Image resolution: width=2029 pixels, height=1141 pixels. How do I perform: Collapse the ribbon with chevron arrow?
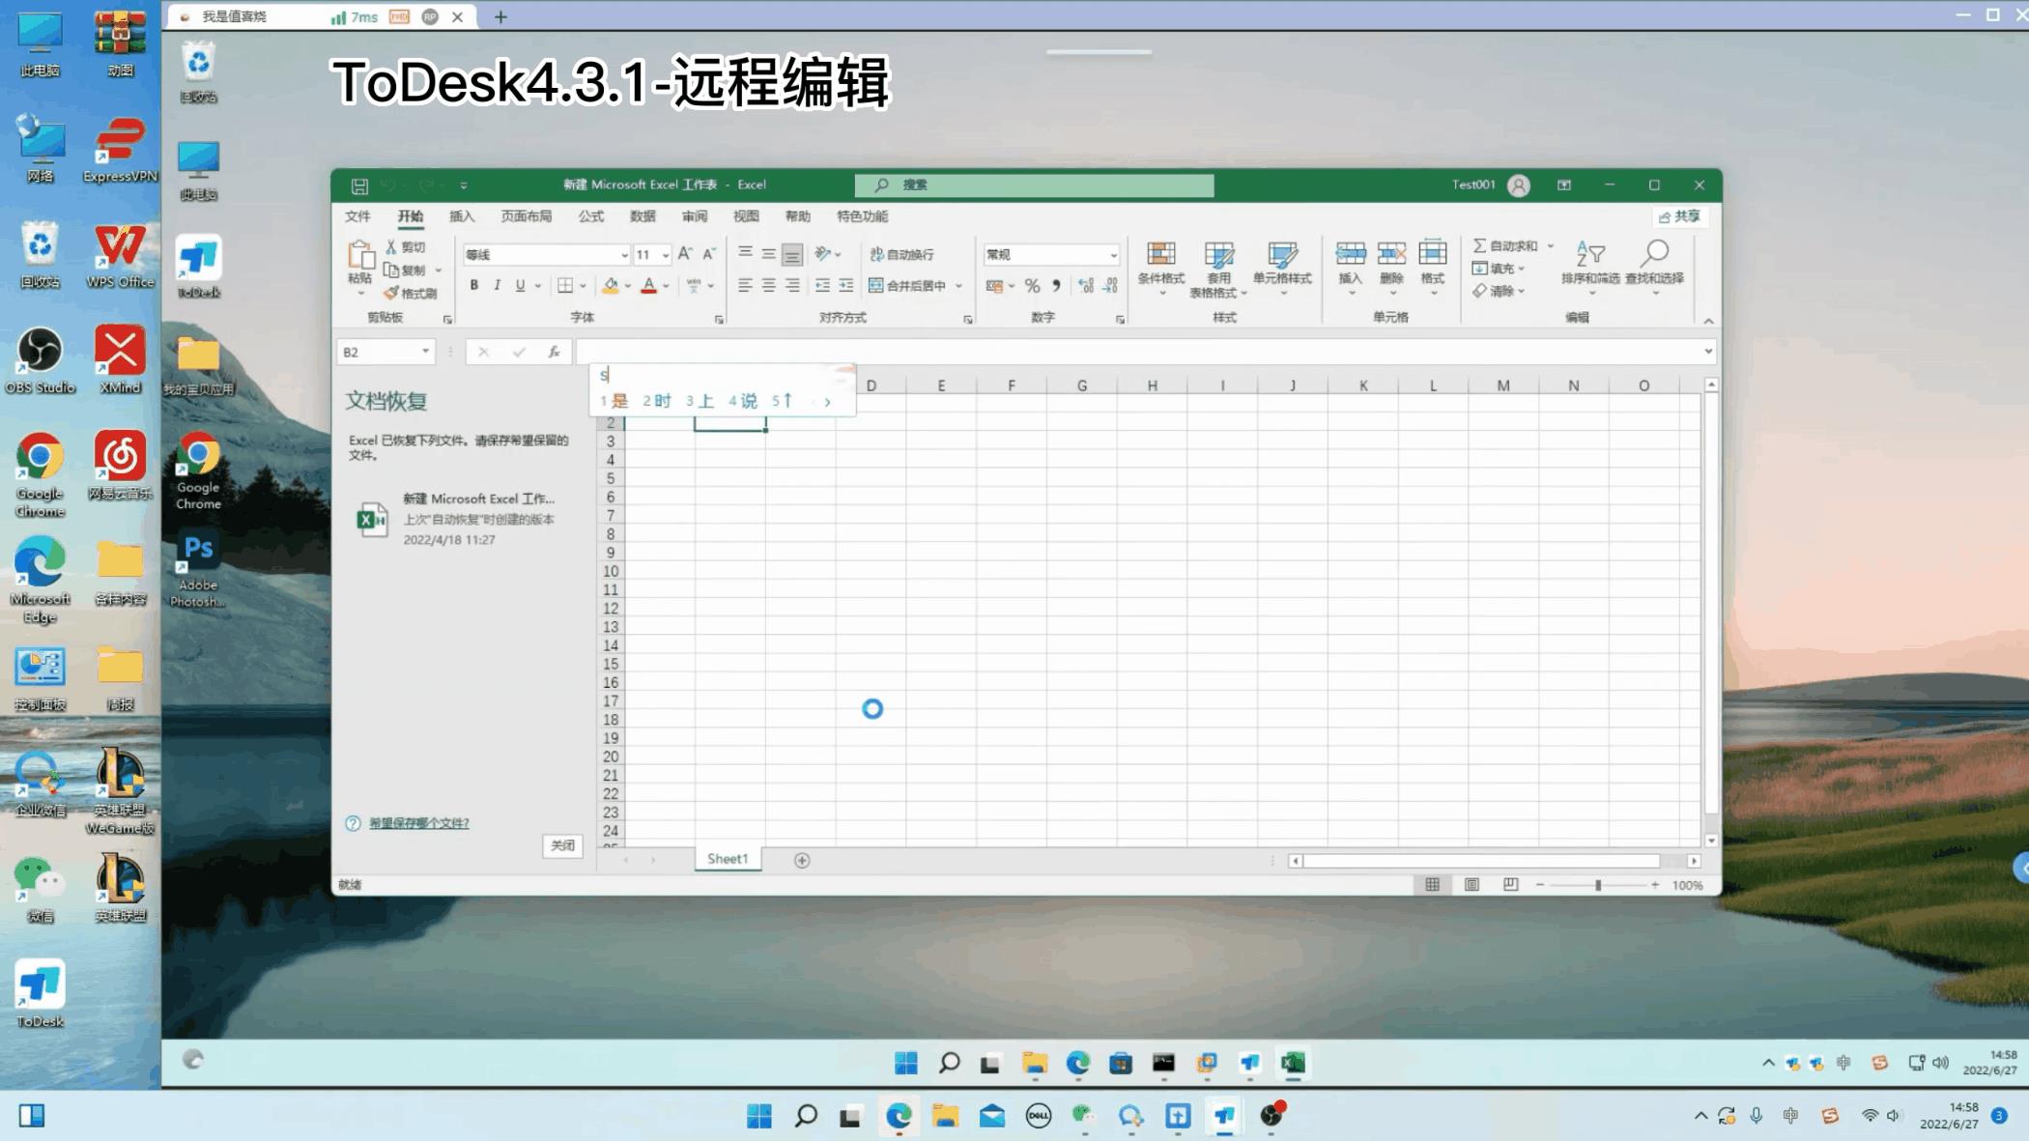tap(1708, 321)
